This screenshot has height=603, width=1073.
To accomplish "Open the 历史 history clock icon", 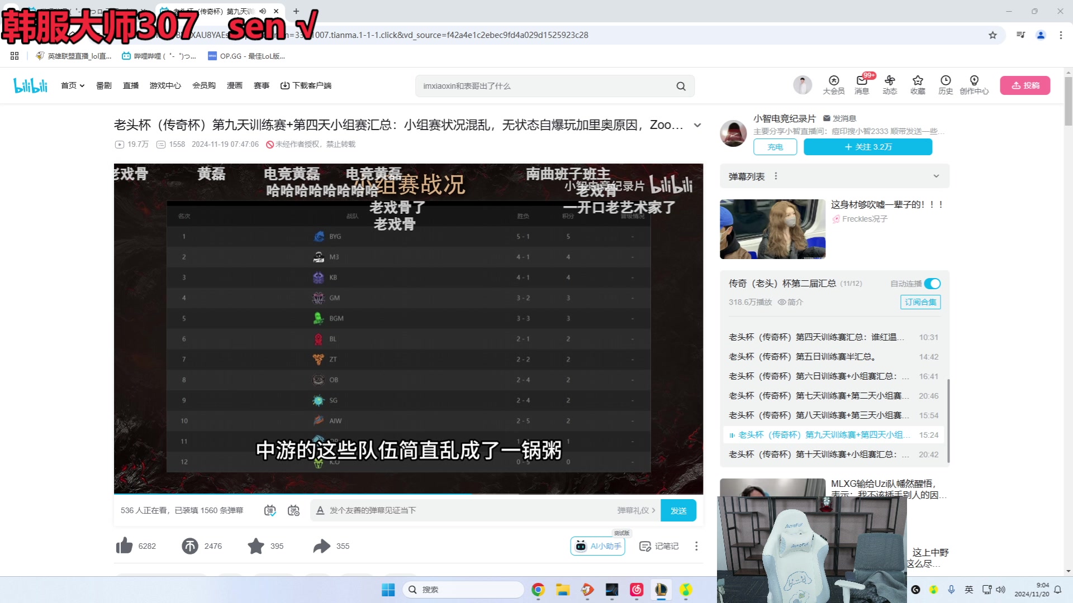I will (x=946, y=85).
